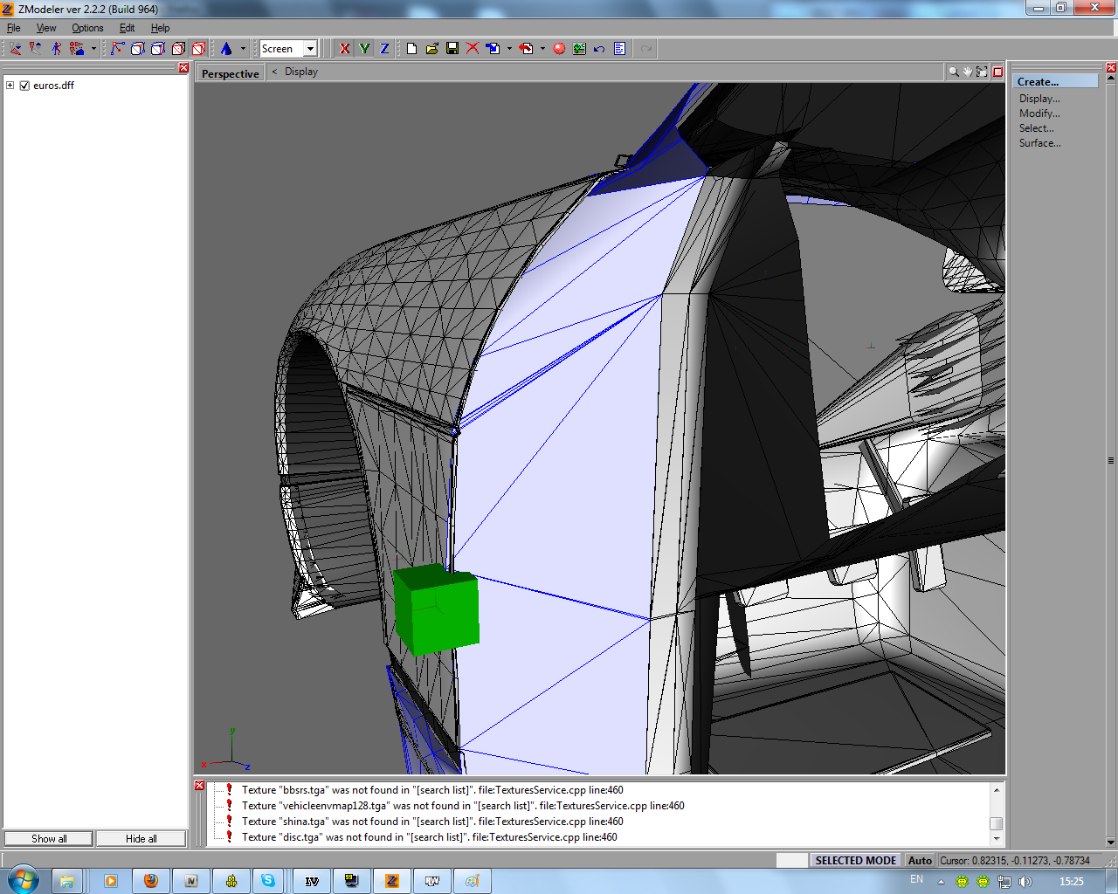Open Firefox from the taskbar

pyautogui.click(x=150, y=881)
